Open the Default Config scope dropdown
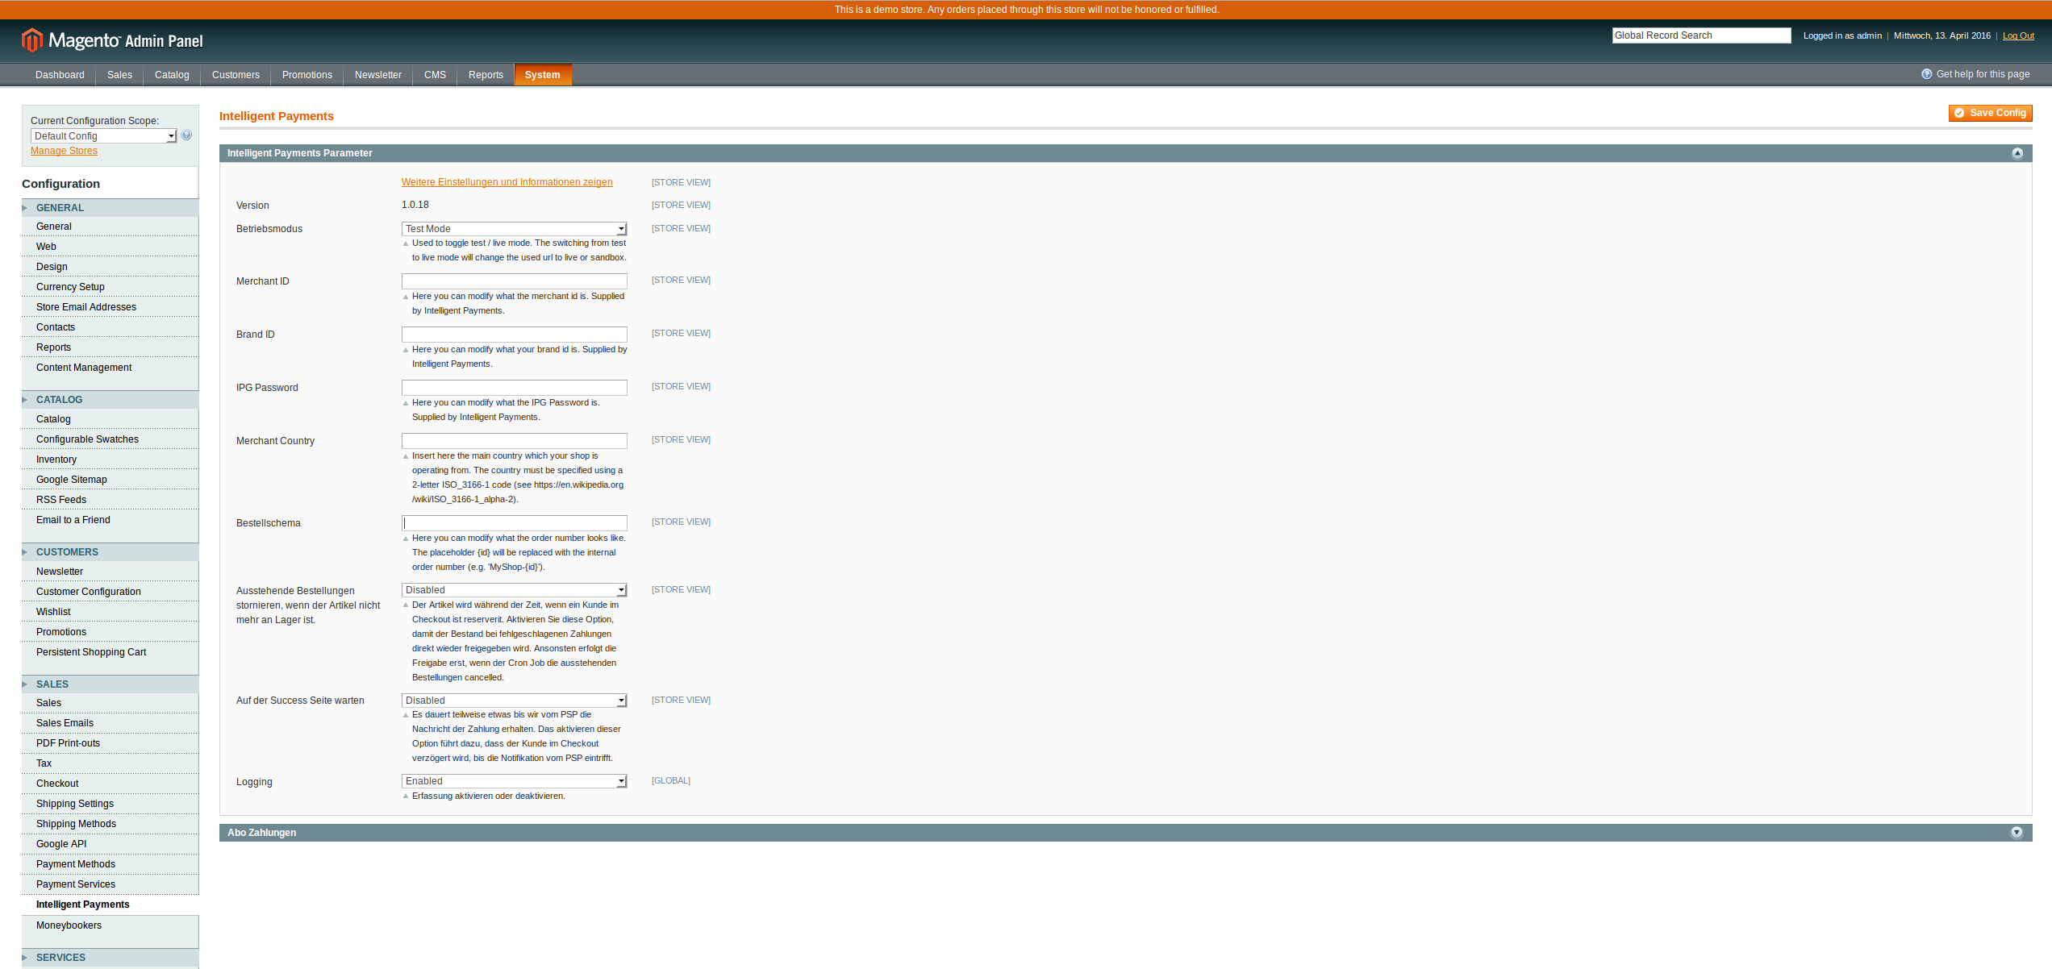Image resolution: width=2052 pixels, height=969 pixels. pos(103,136)
